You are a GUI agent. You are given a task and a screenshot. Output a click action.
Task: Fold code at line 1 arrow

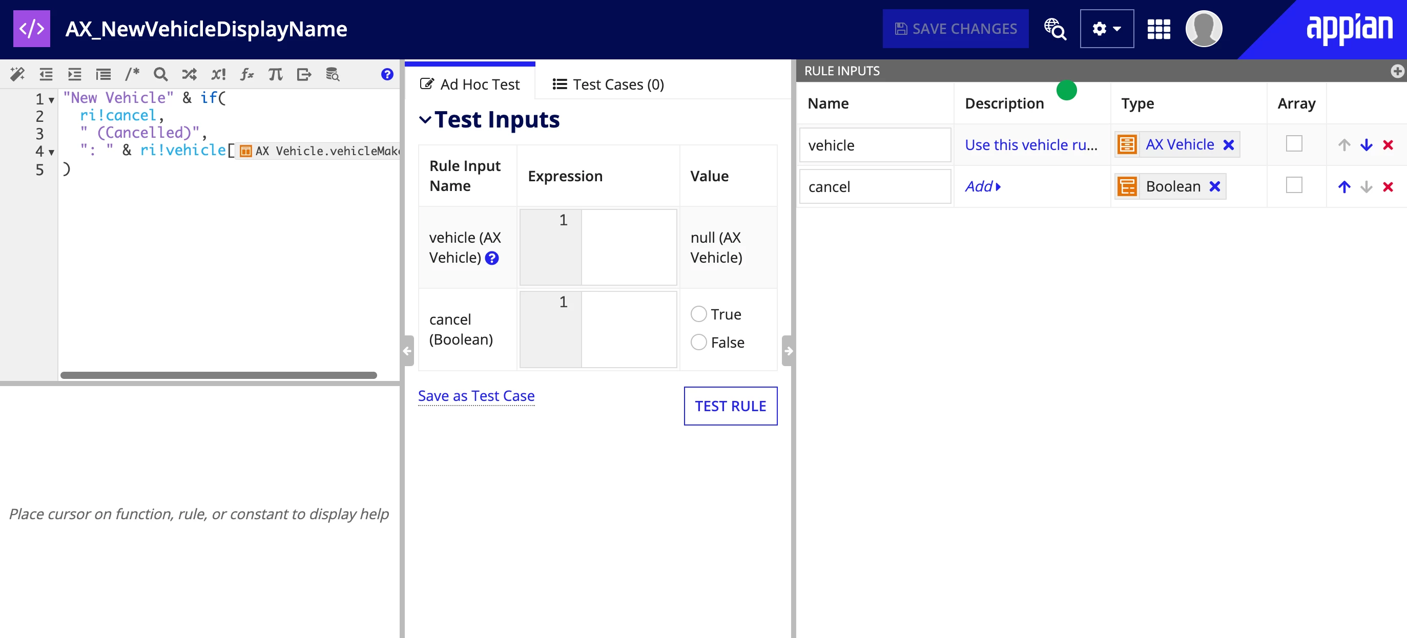(51, 100)
